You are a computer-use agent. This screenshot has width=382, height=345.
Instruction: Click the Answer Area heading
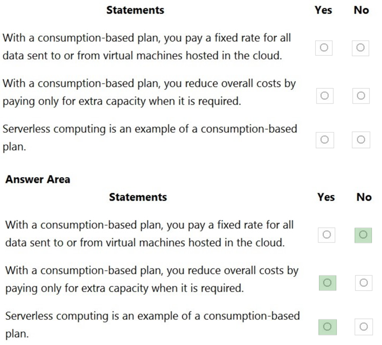[38, 179]
